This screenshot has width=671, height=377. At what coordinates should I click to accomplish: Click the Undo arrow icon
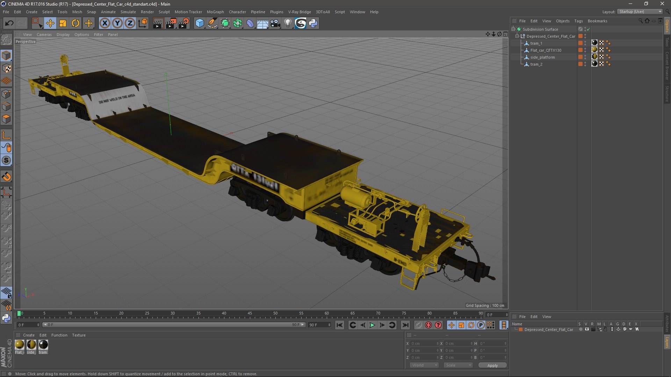(9, 23)
